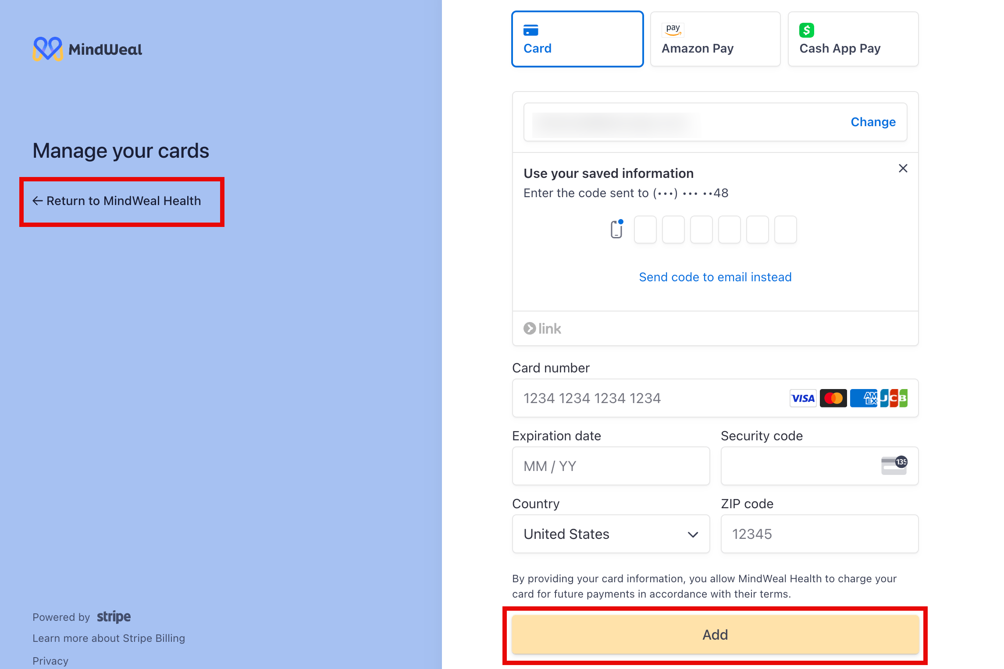Image resolution: width=1004 pixels, height=669 pixels.
Task: Click Send code to email instead
Action: 715,277
